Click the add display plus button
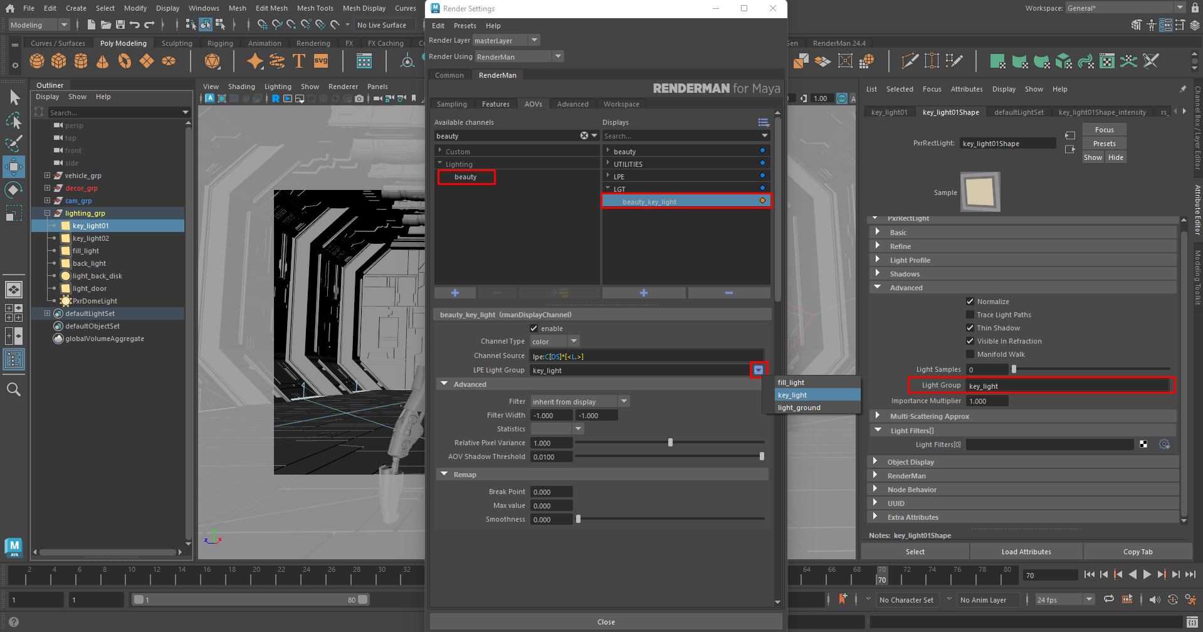 coord(643,293)
